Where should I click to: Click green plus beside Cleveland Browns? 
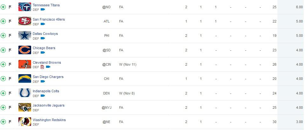[x=3, y=64]
